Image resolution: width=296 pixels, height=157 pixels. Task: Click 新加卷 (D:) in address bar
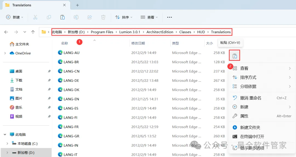[76, 32]
